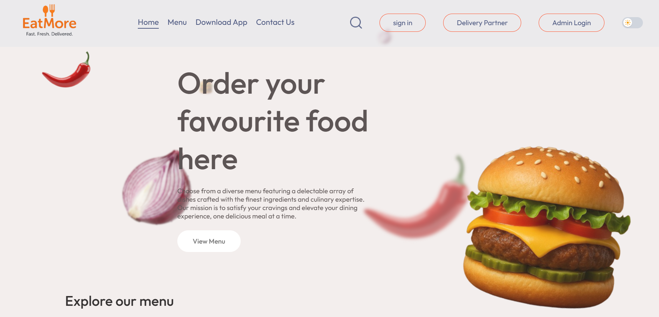Image resolution: width=659 pixels, height=317 pixels.
Task: Click the Admin Login button
Action: 572,23
